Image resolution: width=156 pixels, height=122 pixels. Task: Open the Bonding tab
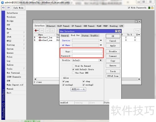point(114,26)
